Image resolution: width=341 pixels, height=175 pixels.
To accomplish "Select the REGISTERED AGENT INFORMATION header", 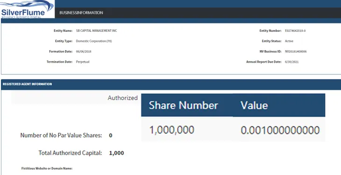I will pyautogui.click(x=28, y=84).
